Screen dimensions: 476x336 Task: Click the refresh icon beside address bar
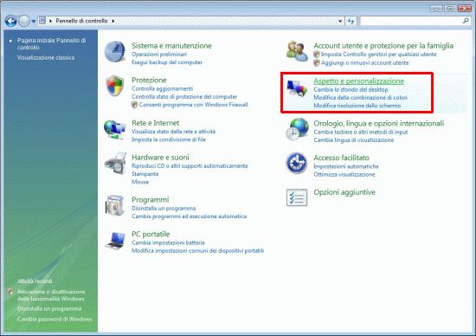point(351,21)
